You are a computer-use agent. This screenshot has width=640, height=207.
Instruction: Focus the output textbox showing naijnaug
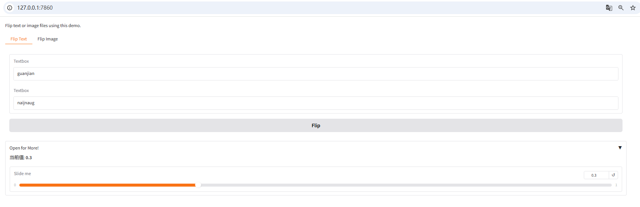[x=316, y=103]
